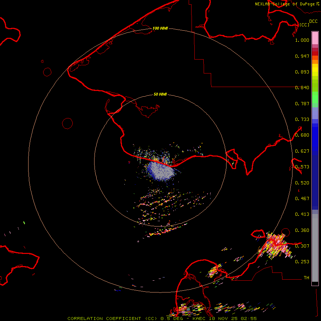The width and height of the screenshot is (321, 321).
Task: Click the Correlation Coefficient caption at bottom
Action: [162, 319]
